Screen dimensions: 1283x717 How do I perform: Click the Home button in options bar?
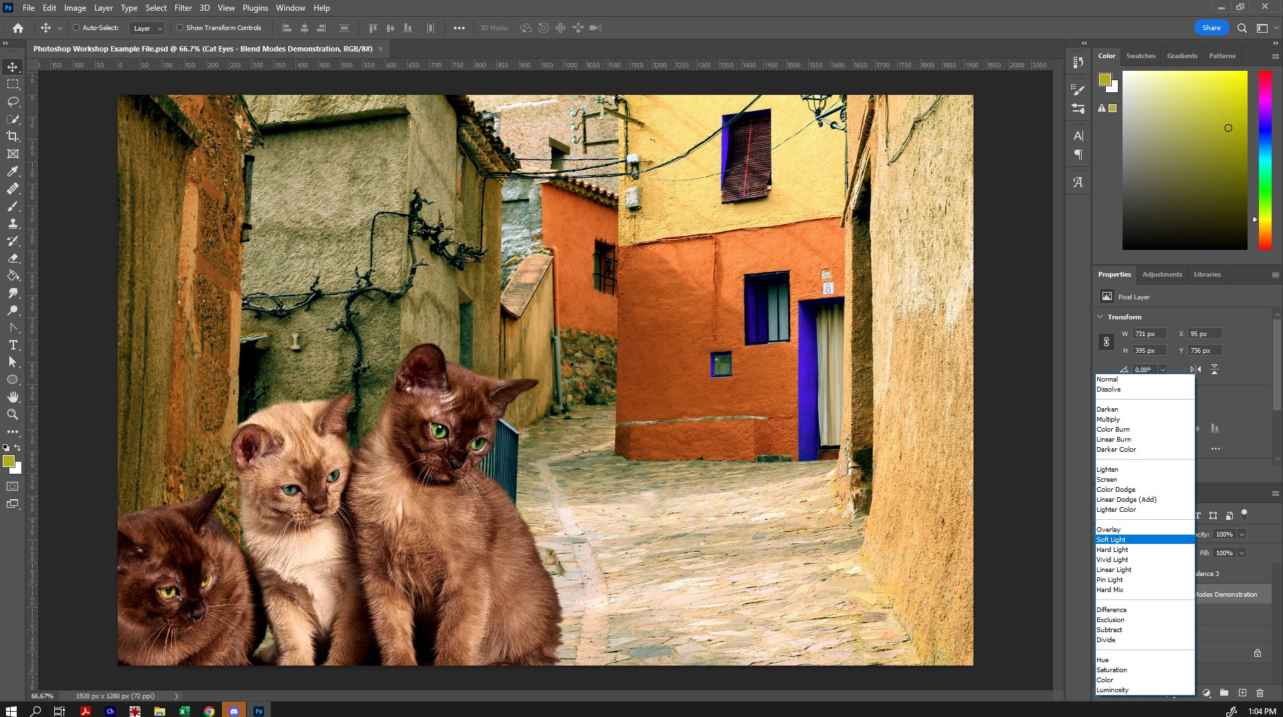[18, 28]
